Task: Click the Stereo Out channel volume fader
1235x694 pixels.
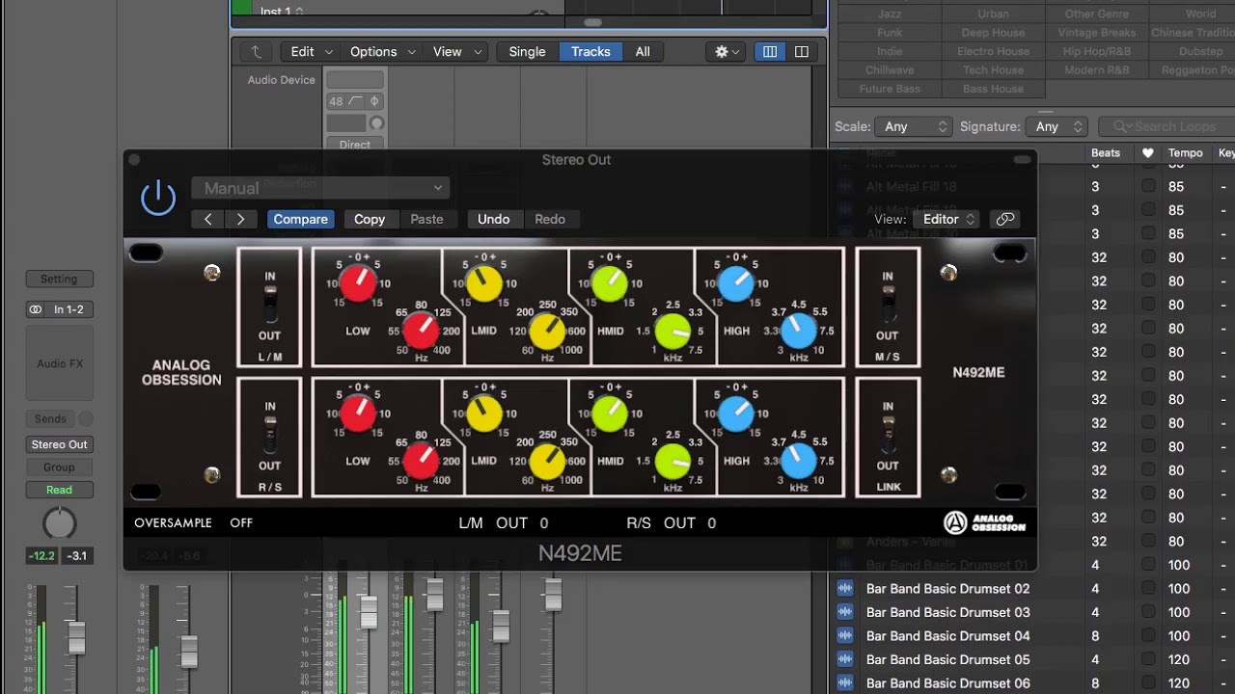Action: point(75,636)
